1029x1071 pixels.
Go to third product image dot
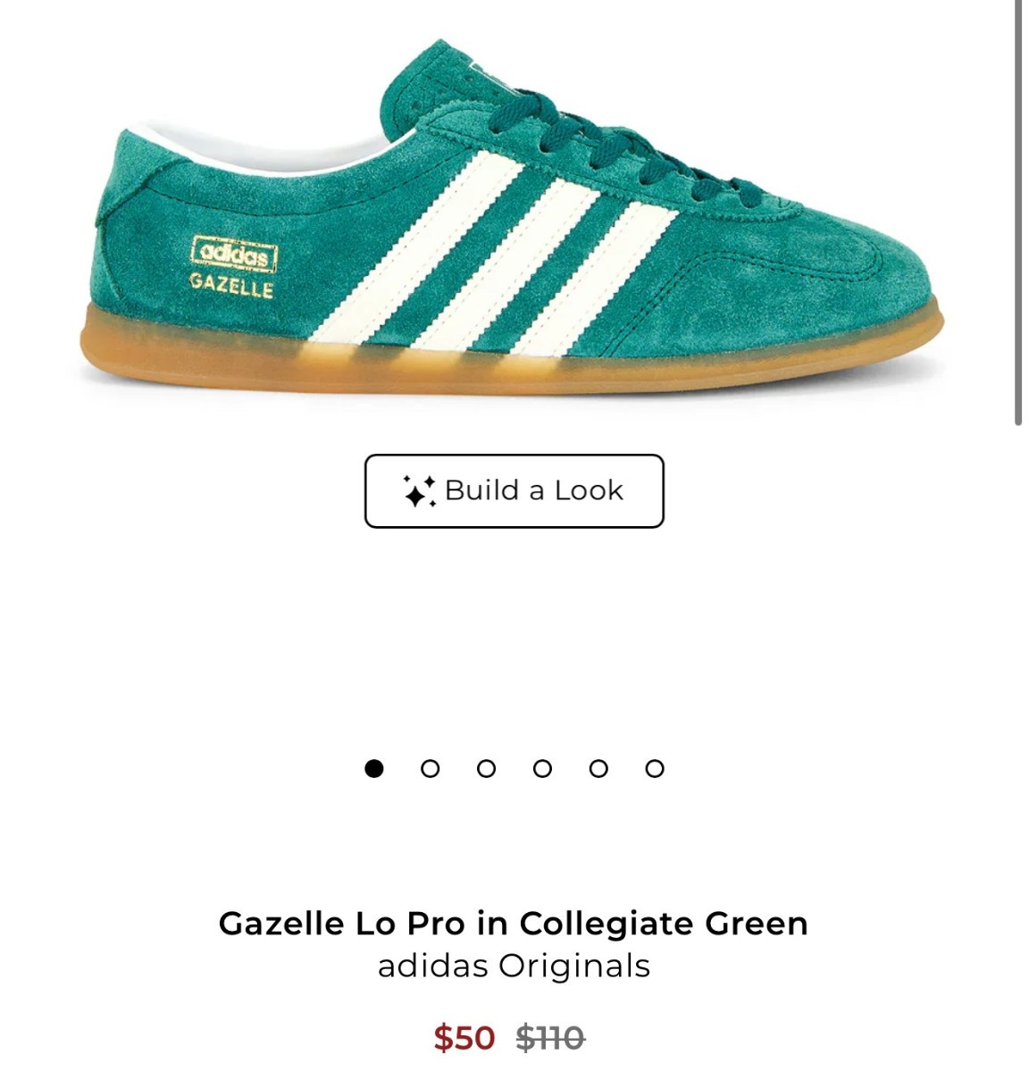[x=486, y=768]
